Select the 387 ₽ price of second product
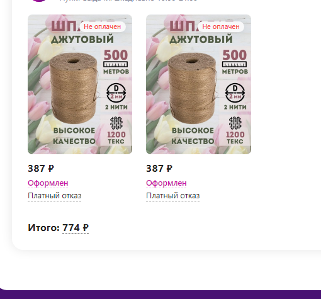This screenshot has width=321, height=299. pyautogui.click(x=159, y=168)
